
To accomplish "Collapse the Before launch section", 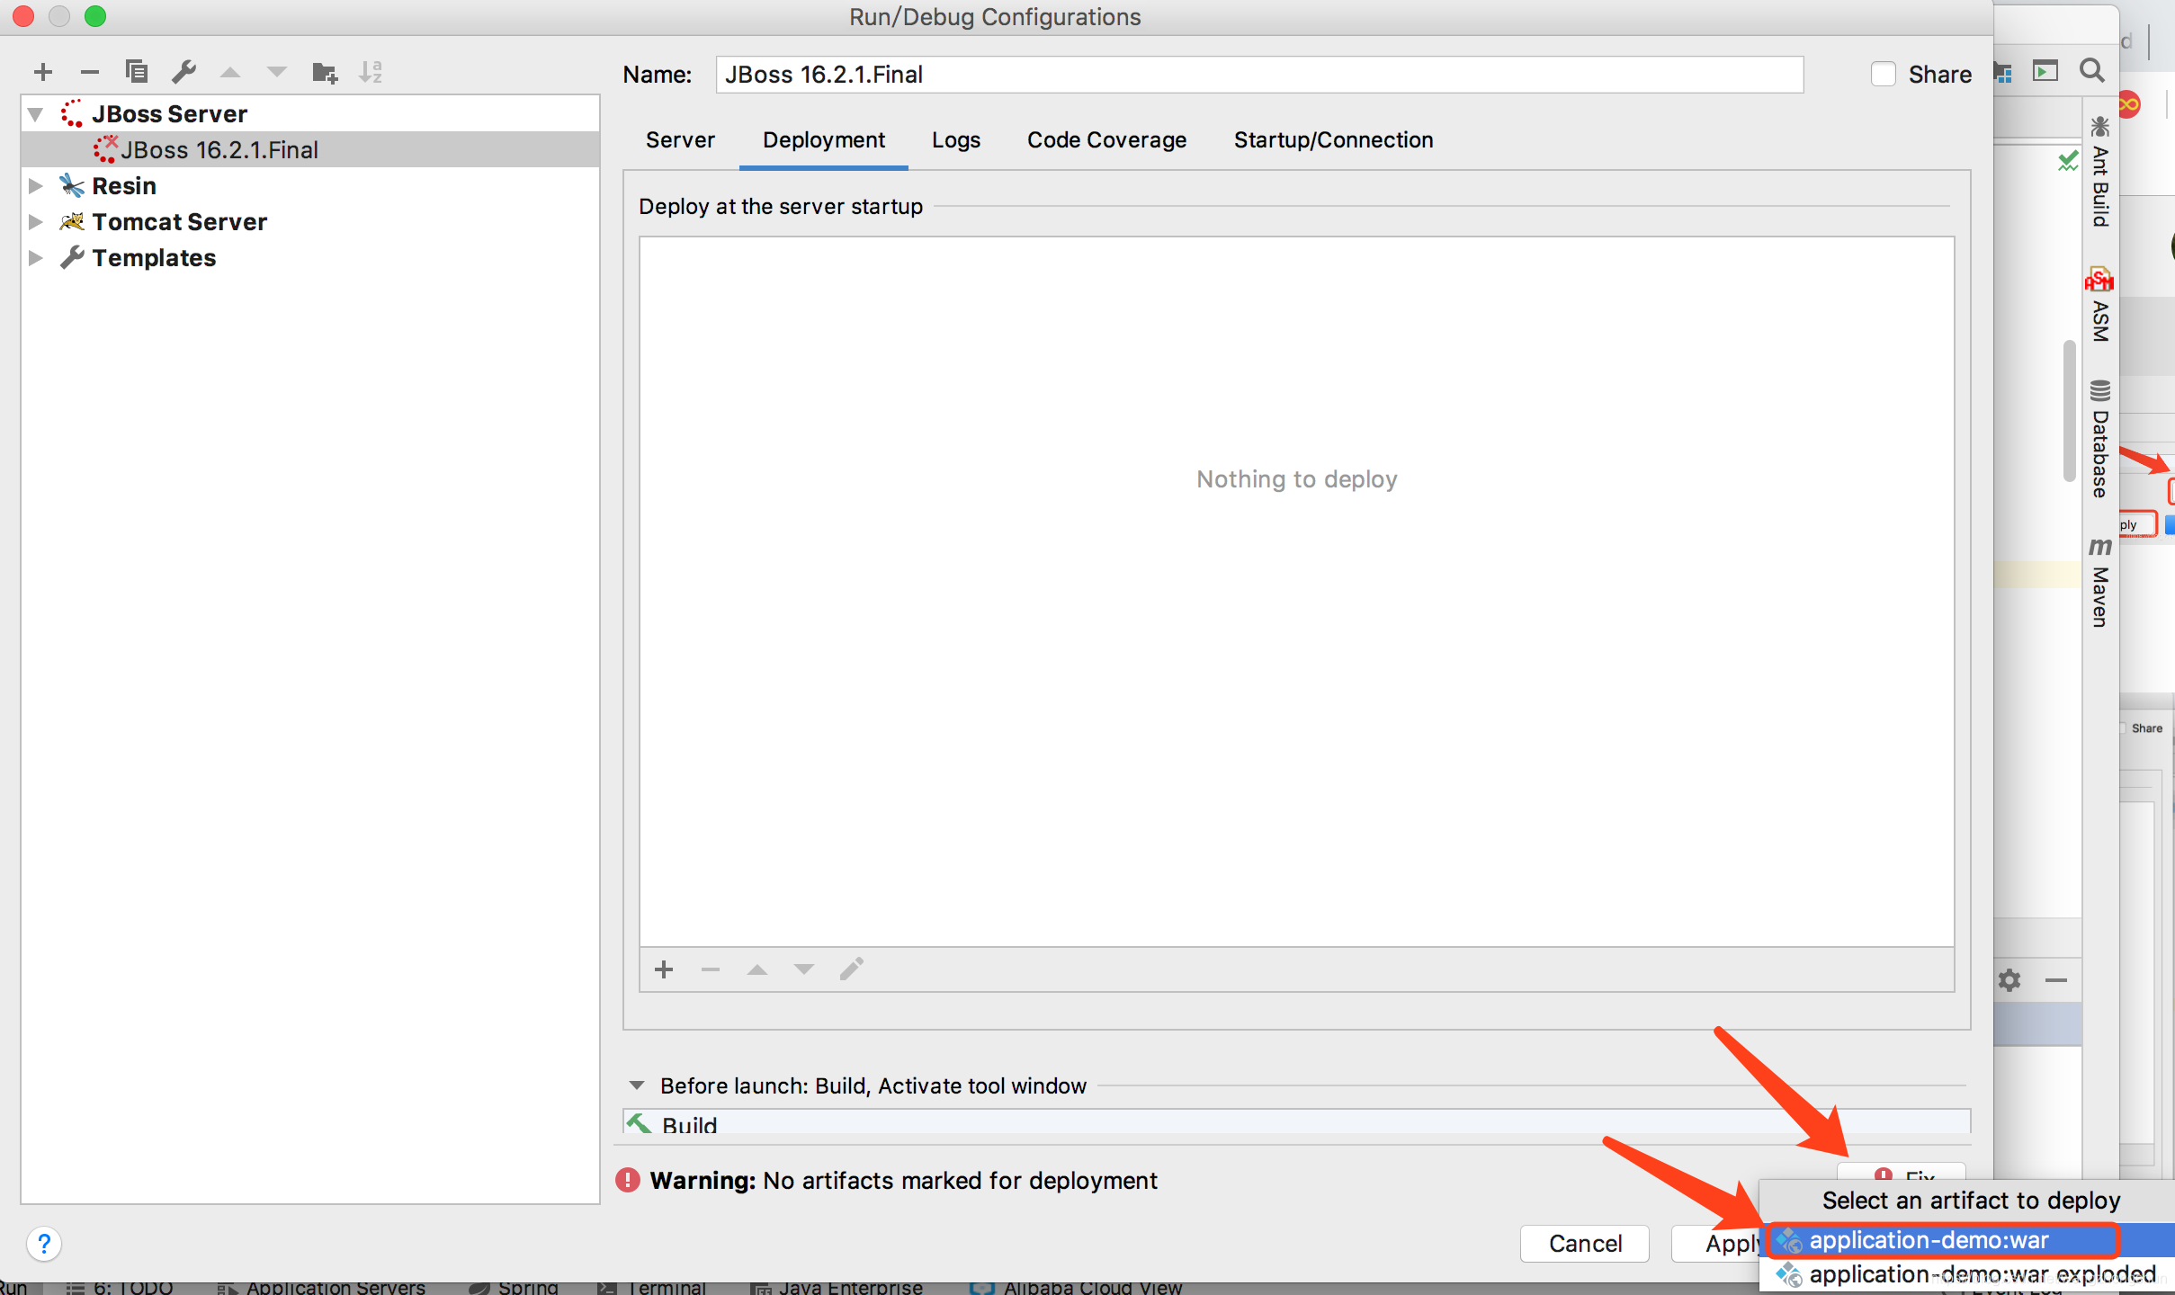I will [637, 1085].
